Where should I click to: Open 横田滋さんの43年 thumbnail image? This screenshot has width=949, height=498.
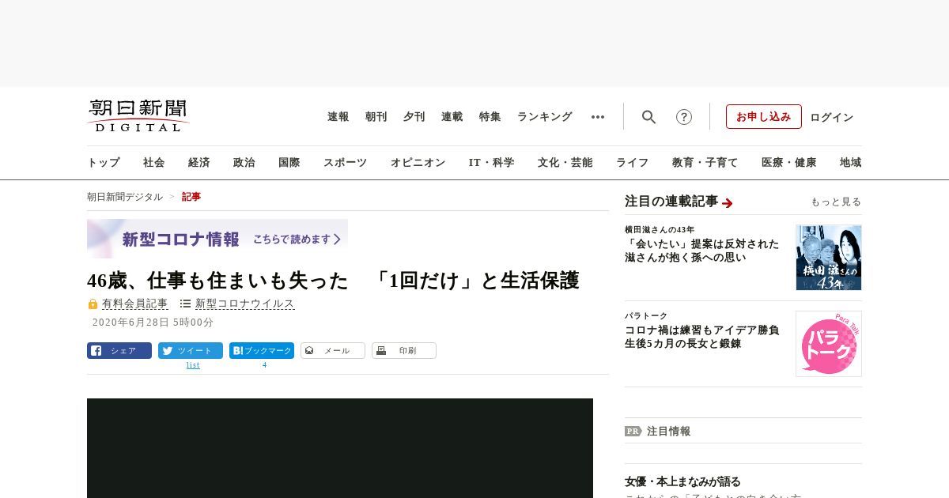pyautogui.click(x=829, y=258)
